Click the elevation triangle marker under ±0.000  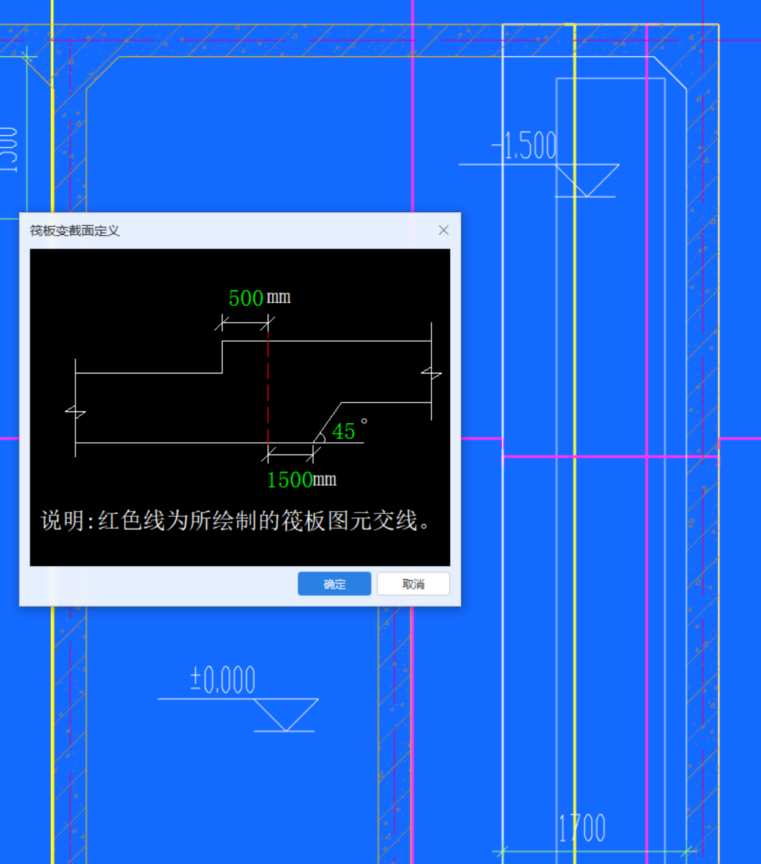(286, 715)
